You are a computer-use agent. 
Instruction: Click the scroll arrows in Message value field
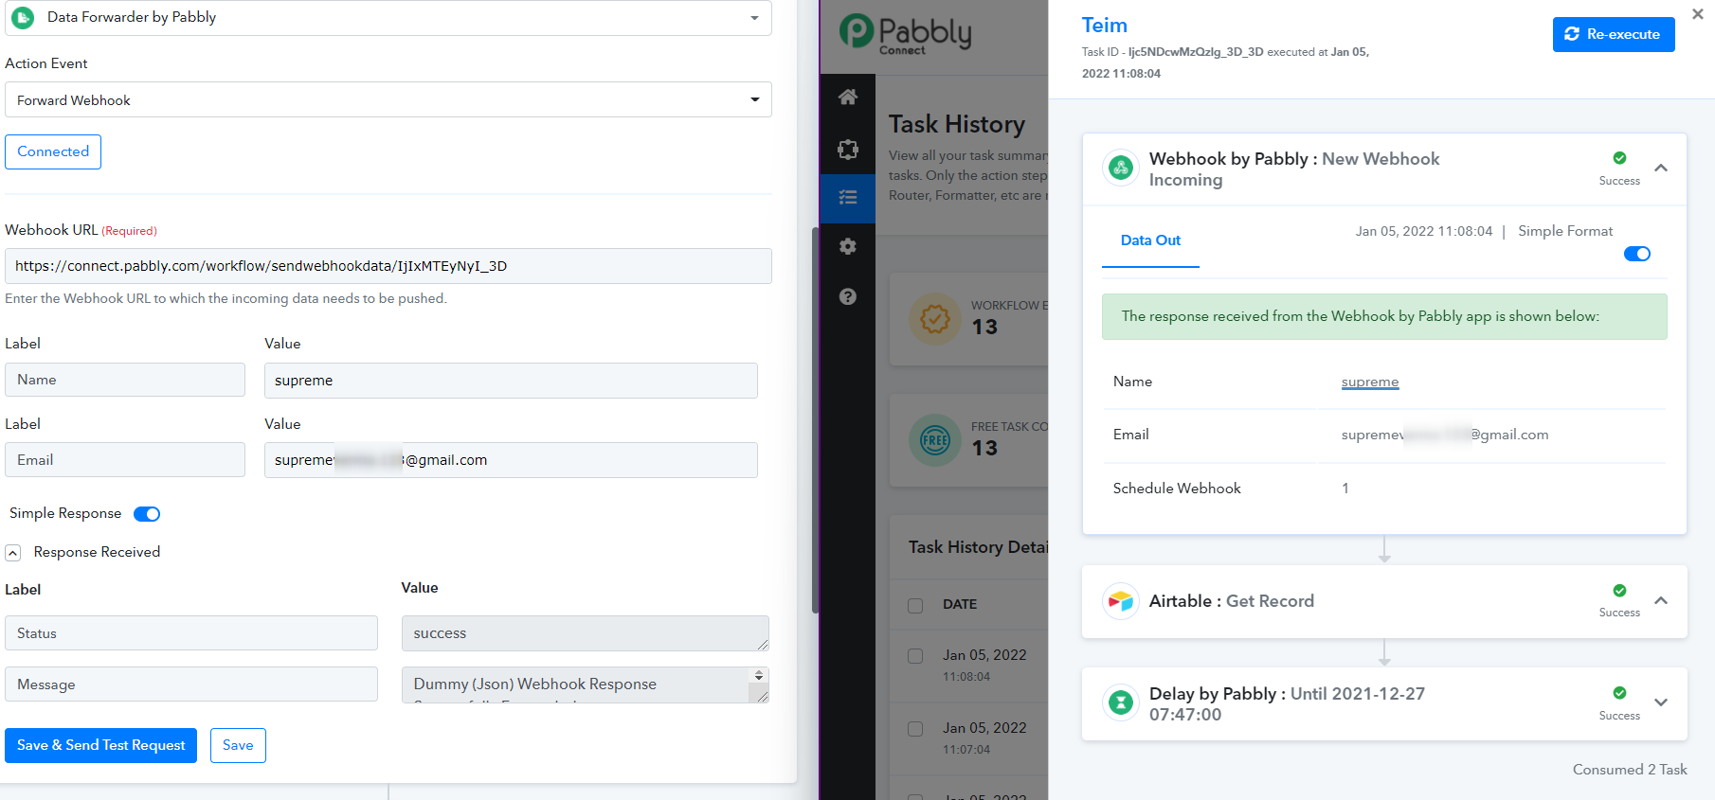point(758,675)
